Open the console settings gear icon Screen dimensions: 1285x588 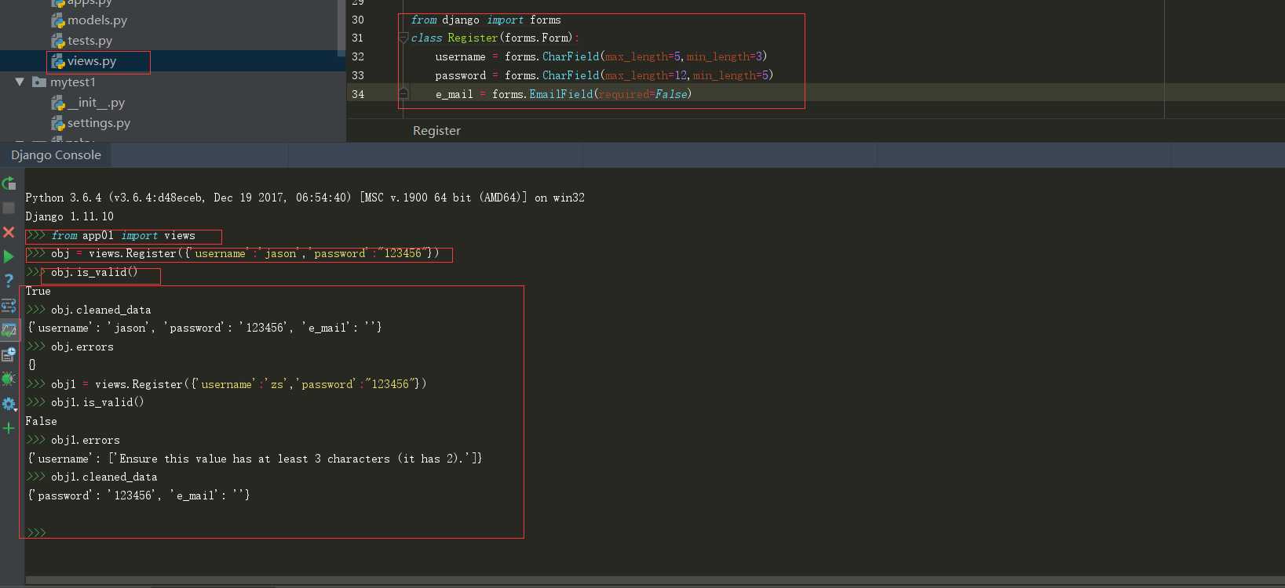(9, 404)
